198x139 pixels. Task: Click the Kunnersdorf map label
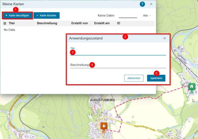(x=24, y=131)
